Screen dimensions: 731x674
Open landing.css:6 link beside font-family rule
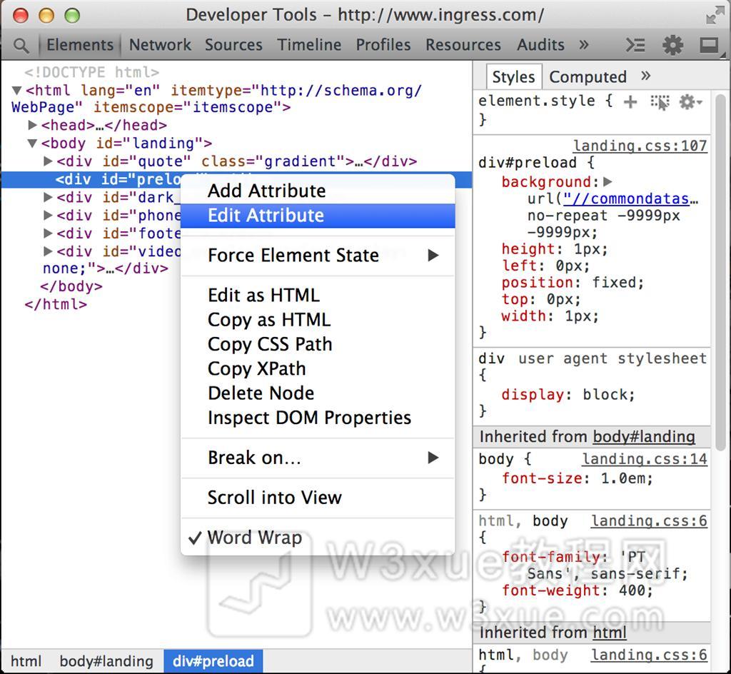pyautogui.click(x=650, y=521)
